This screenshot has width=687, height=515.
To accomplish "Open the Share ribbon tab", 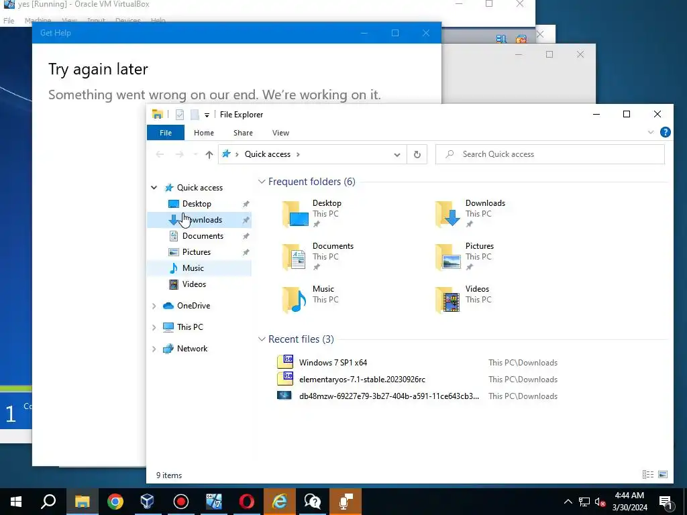I will 243,133.
